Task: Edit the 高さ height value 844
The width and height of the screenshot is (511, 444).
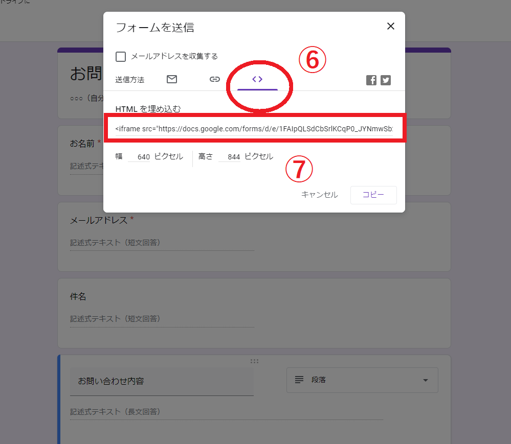Action: [230, 157]
